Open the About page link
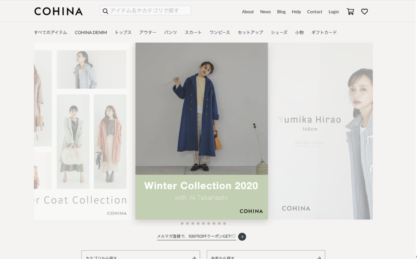This screenshot has width=417, height=259. tap(248, 12)
